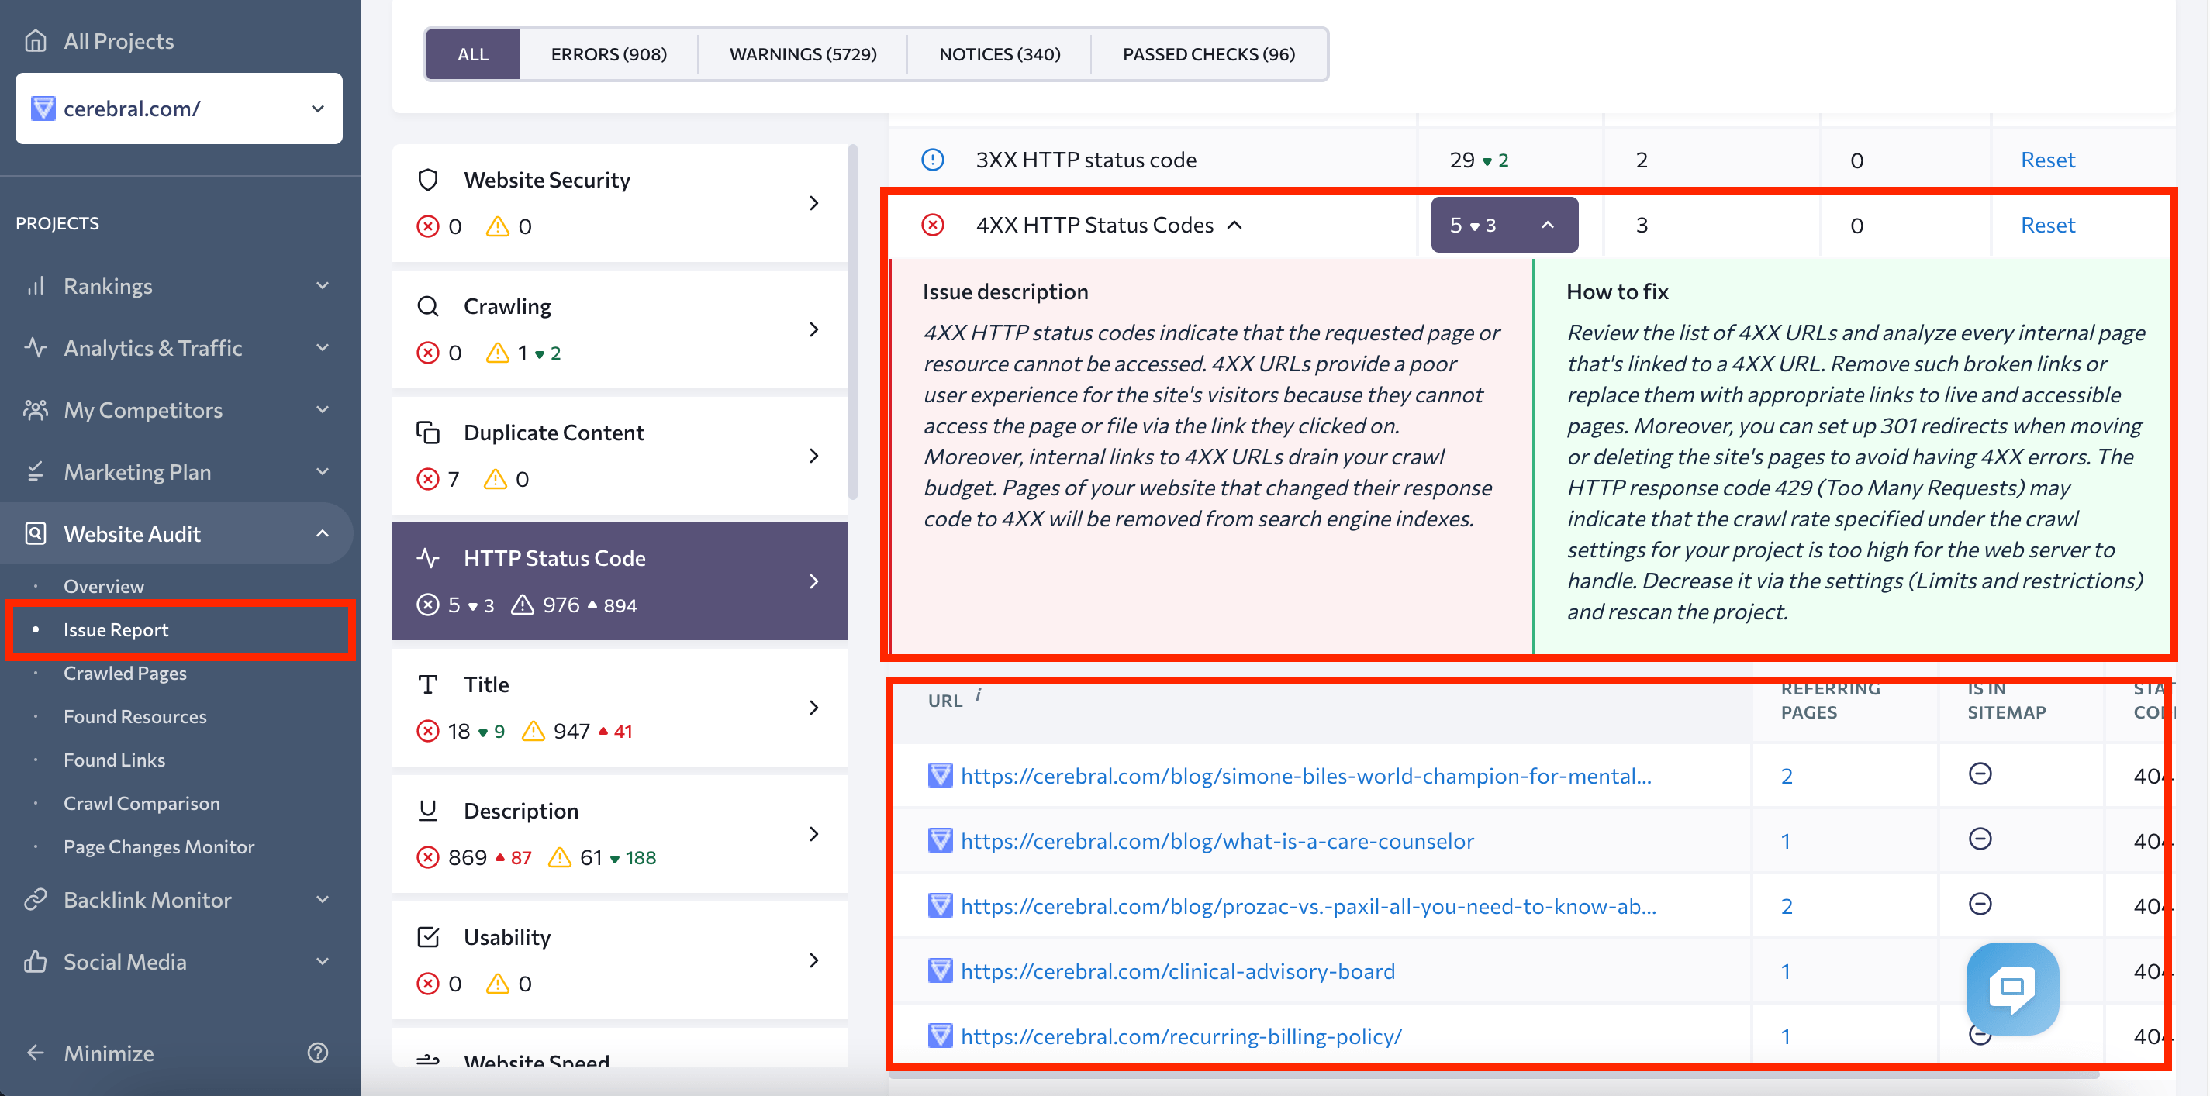Collapse the Website Audit section chevron
This screenshot has height=1096, width=2210.
[x=323, y=533]
